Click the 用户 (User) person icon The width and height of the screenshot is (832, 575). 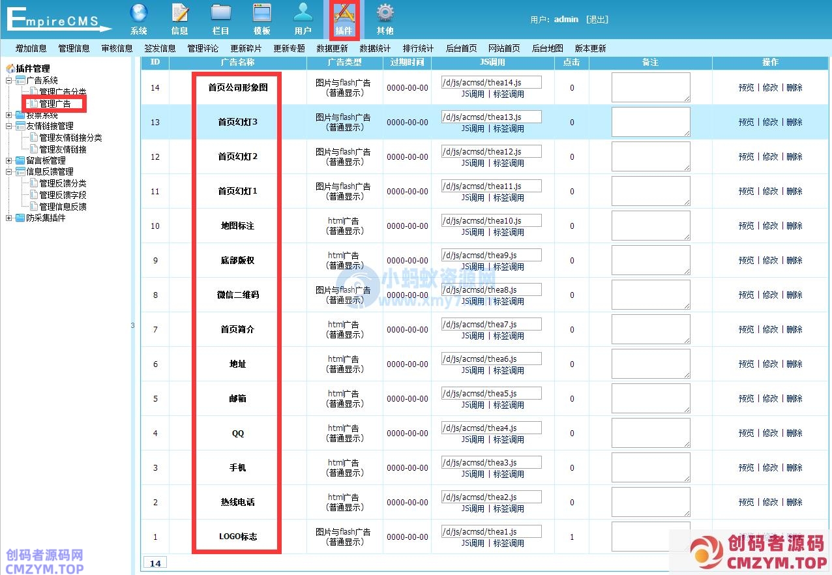click(303, 13)
